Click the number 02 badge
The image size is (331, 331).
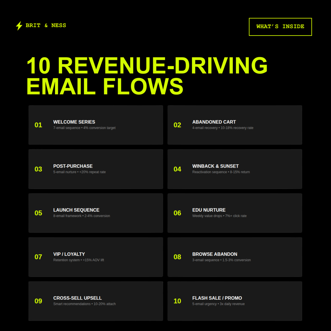point(177,125)
